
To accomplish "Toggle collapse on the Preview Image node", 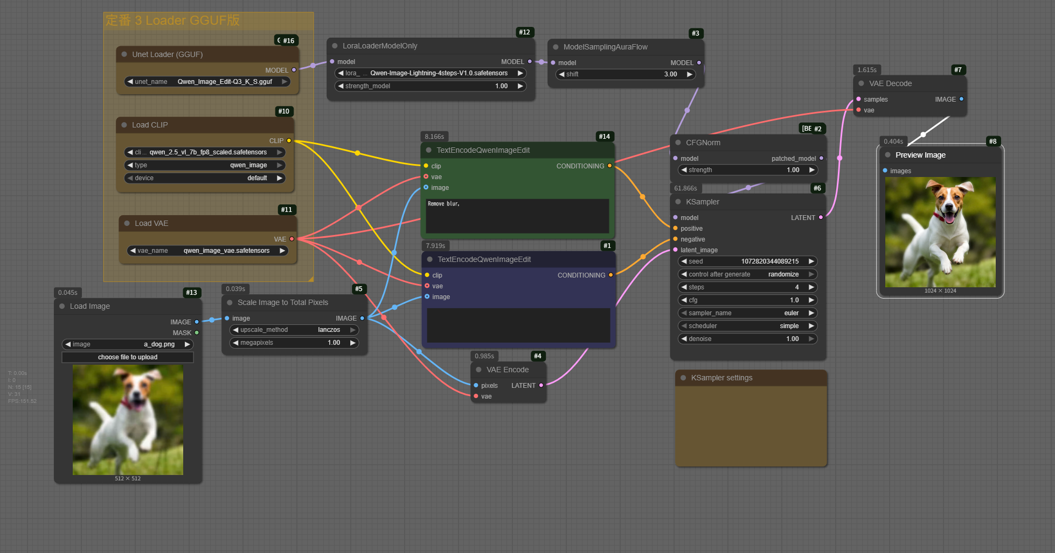I will 888,155.
